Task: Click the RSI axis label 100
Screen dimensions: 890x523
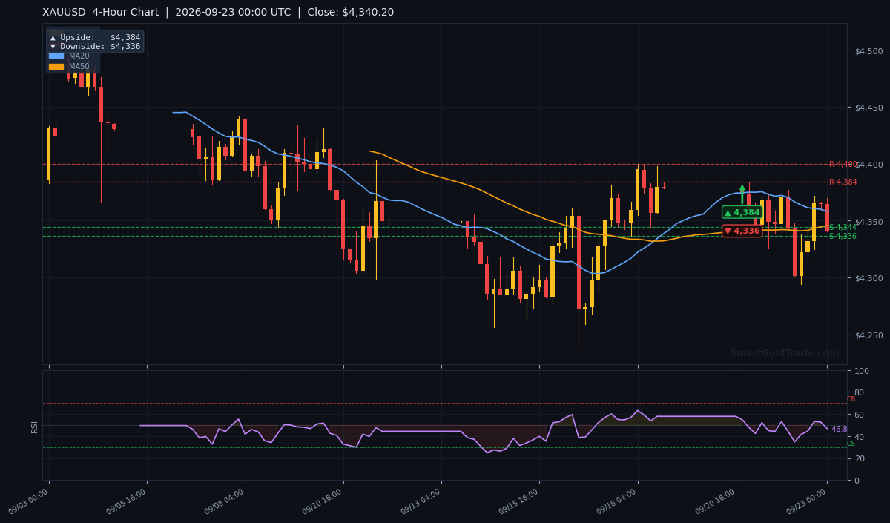Action: [x=863, y=370]
